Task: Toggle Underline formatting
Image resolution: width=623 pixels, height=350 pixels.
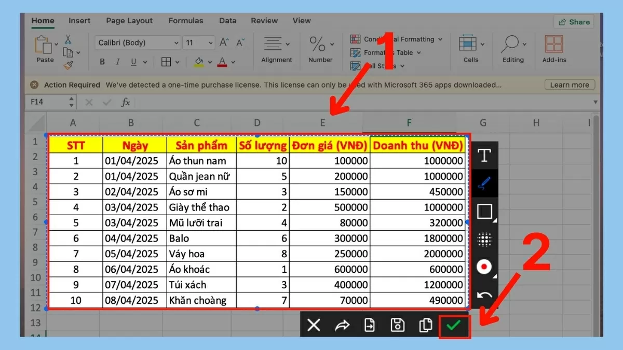Action: click(133, 62)
